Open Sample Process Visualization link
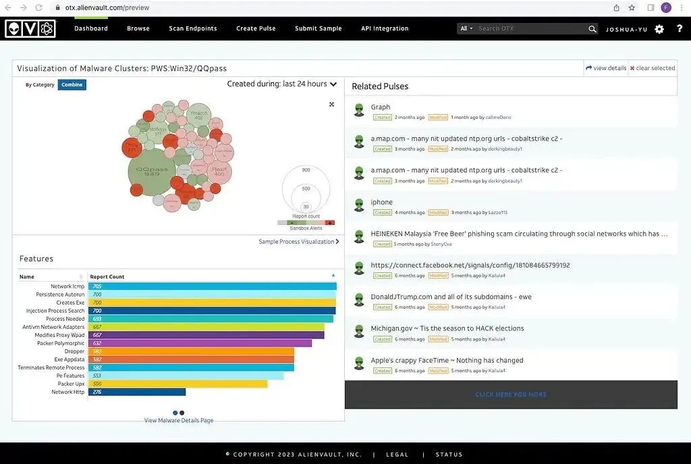 (299, 242)
